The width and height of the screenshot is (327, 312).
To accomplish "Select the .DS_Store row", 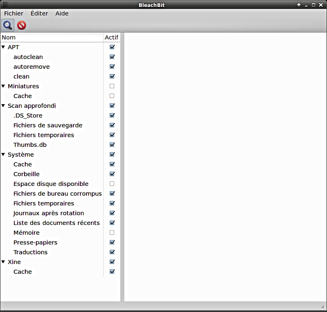I will pyautogui.click(x=60, y=115).
